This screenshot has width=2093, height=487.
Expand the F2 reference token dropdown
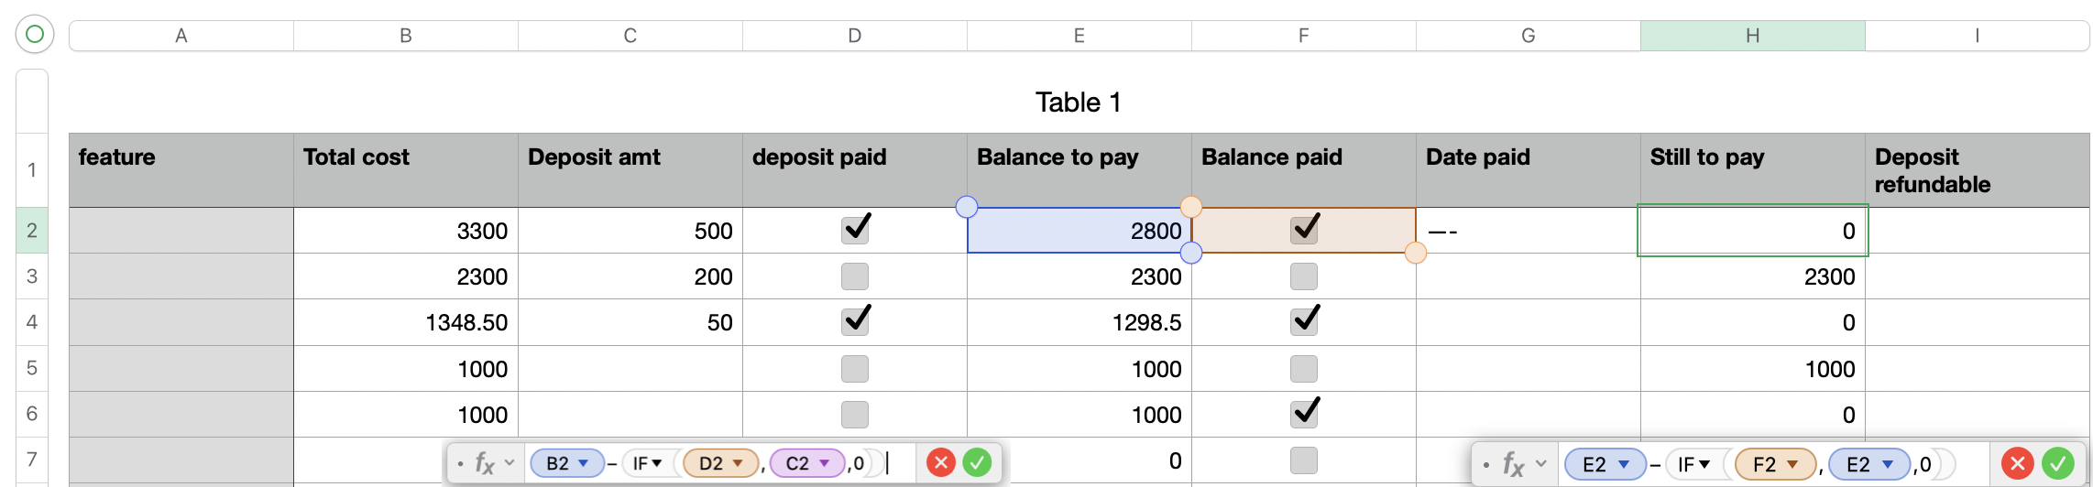tap(1792, 464)
